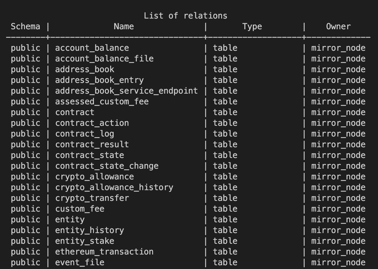Click the Schema column header
The image size is (378, 269).
click(x=26, y=26)
